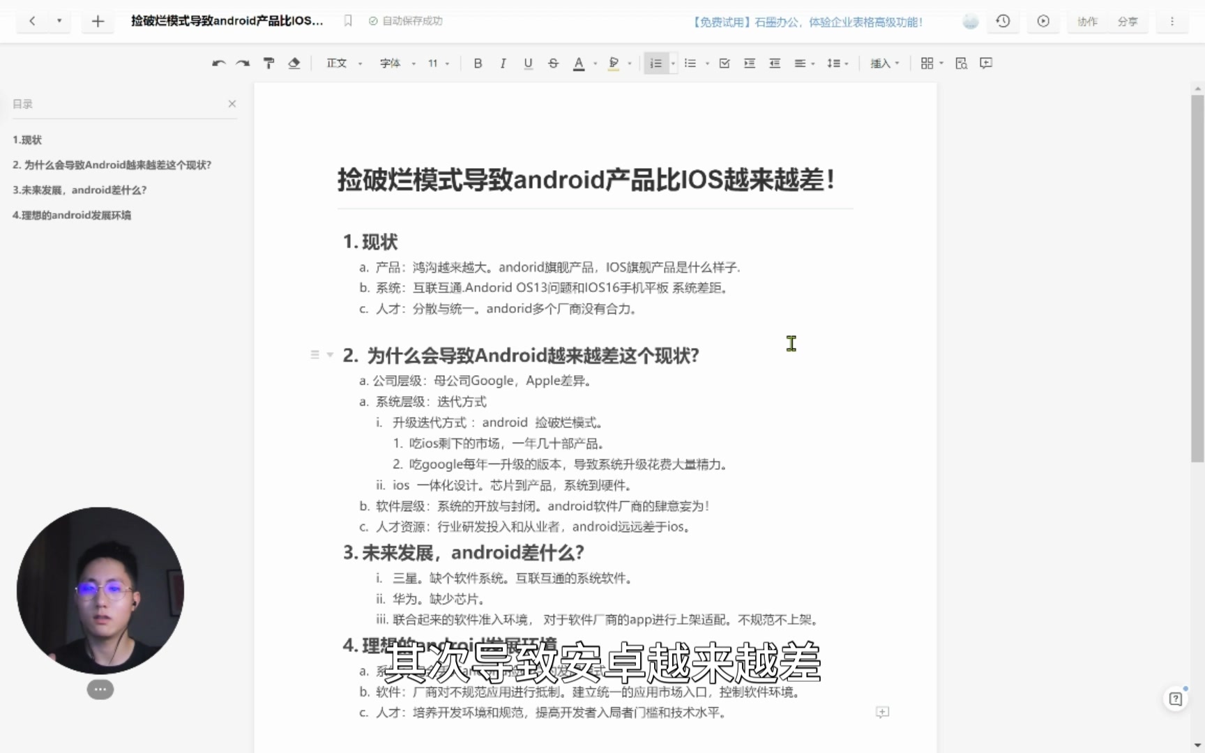Apply the font color A button
Screen dimensions: 1205x753
click(x=579, y=63)
